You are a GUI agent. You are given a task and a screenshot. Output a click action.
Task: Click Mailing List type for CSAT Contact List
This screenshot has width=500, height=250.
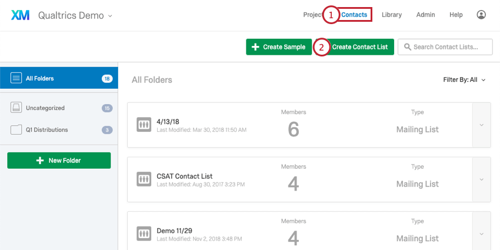(x=418, y=184)
